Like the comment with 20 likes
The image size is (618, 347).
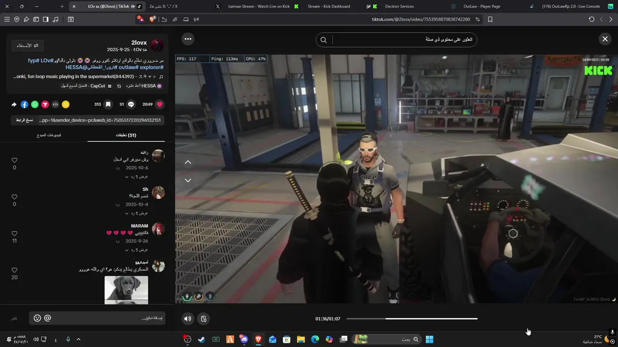(x=14, y=270)
